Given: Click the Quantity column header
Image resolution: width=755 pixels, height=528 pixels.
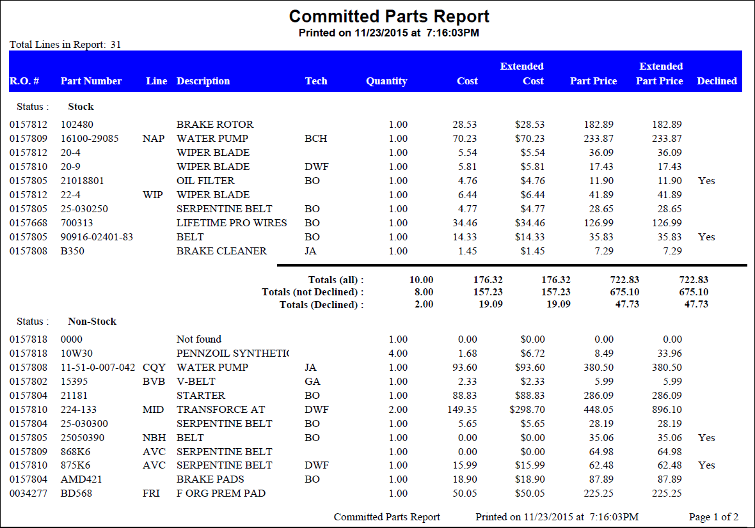Looking at the screenshot, I should (x=386, y=81).
